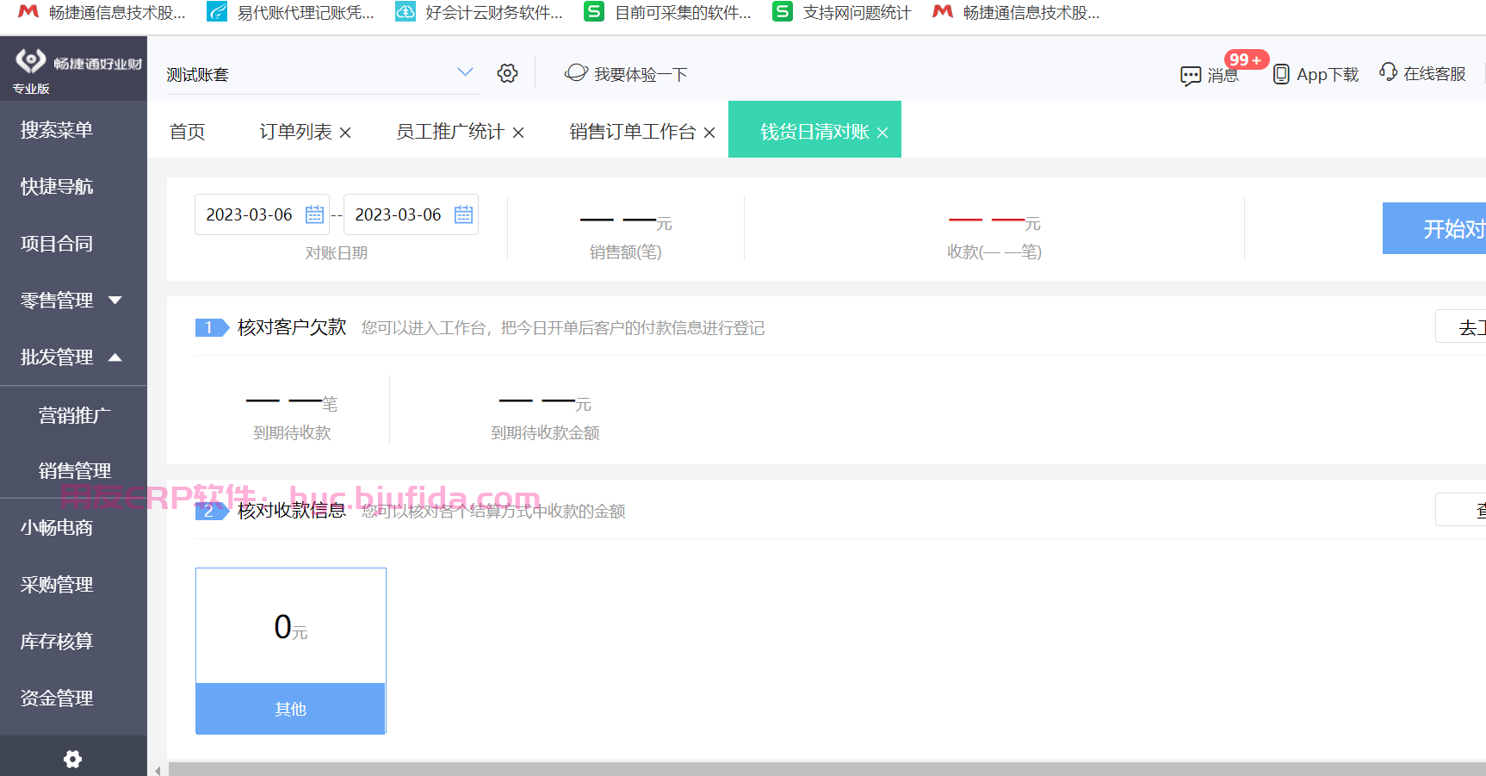Screen dimensions: 1486x776
Task: Click the App下载 link text
Action: click(x=1328, y=75)
